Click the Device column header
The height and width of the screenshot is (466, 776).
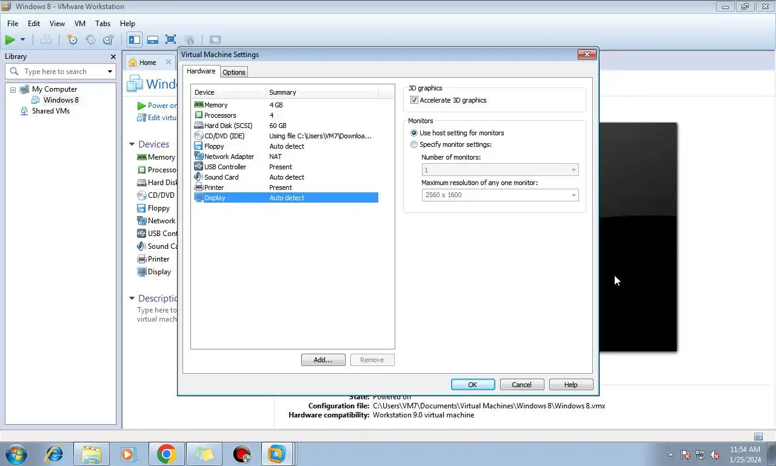[x=229, y=92]
